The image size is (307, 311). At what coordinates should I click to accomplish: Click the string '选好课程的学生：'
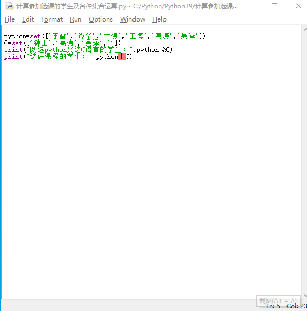pyautogui.click(x=59, y=57)
